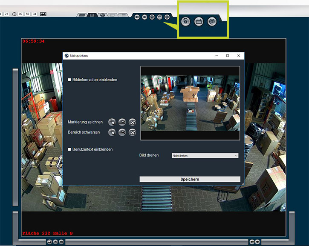Switch to the single-view layout tab
This screenshot has width=309, height=246.
coord(82,15)
